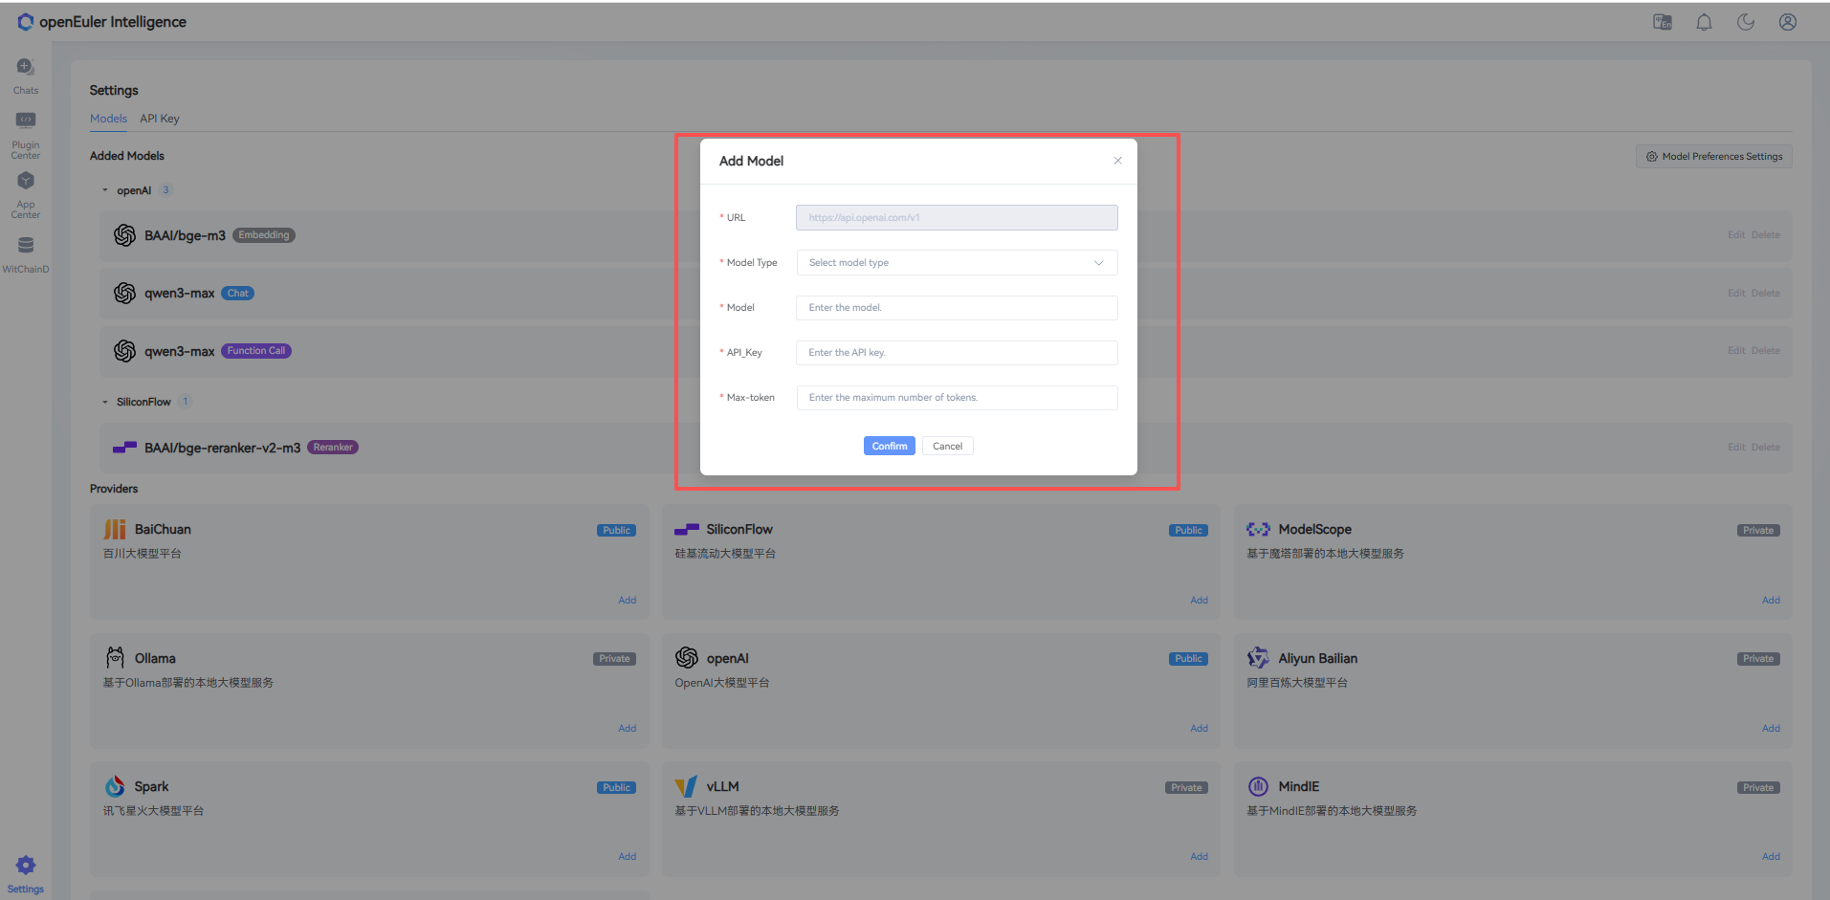This screenshot has width=1830, height=900.
Task: Click the BAAI/bge-reranker-v2-m3 model icon
Action: click(x=124, y=448)
